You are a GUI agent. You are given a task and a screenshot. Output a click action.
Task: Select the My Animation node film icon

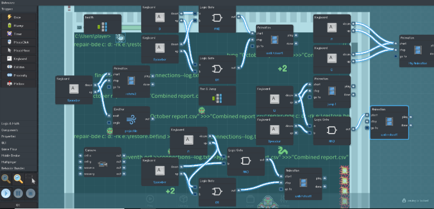[x=418, y=50]
